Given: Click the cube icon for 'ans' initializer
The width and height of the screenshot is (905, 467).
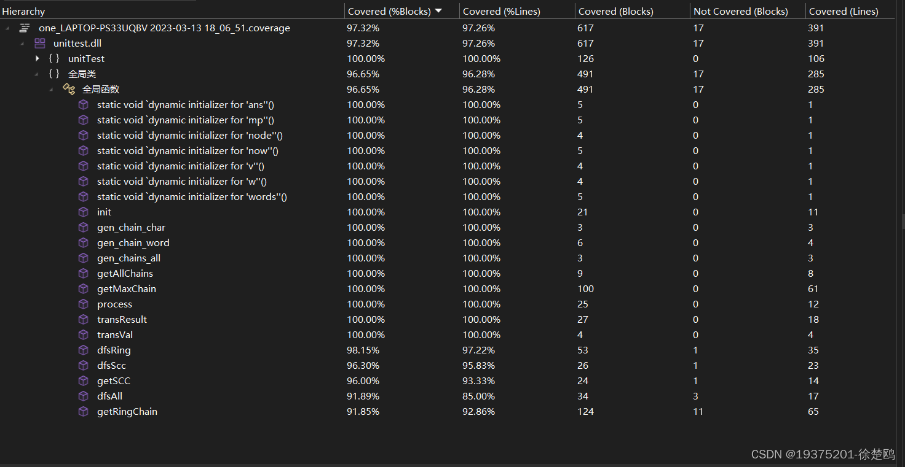Looking at the screenshot, I should [84, 105].
